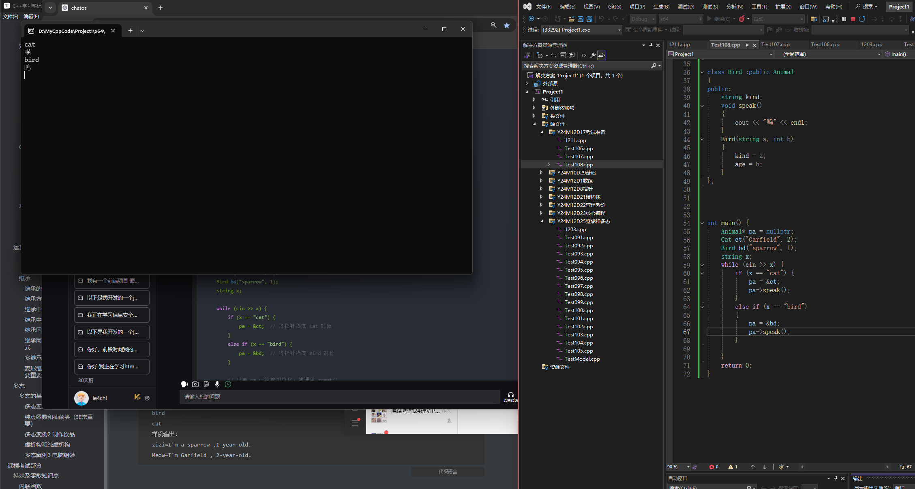915x489 pixels.
Task: Open Solution Explorer properties wrench
Action: pos(592,55)
